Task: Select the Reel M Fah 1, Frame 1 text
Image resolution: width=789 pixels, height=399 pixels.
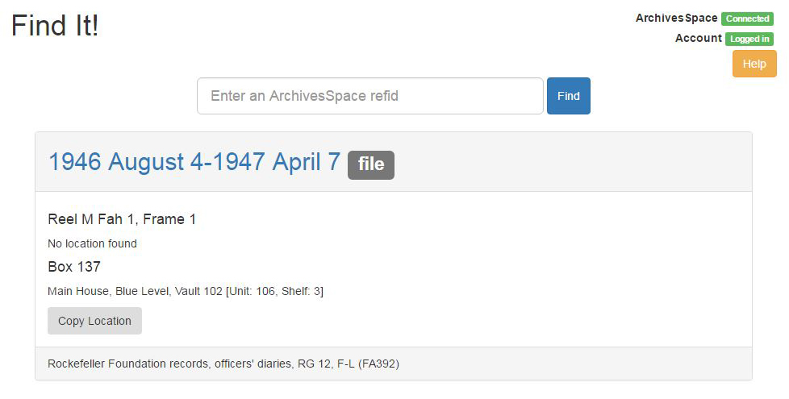Action: [122, 219]
